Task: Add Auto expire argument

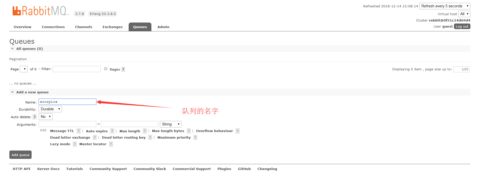Action: pos(97,131)
